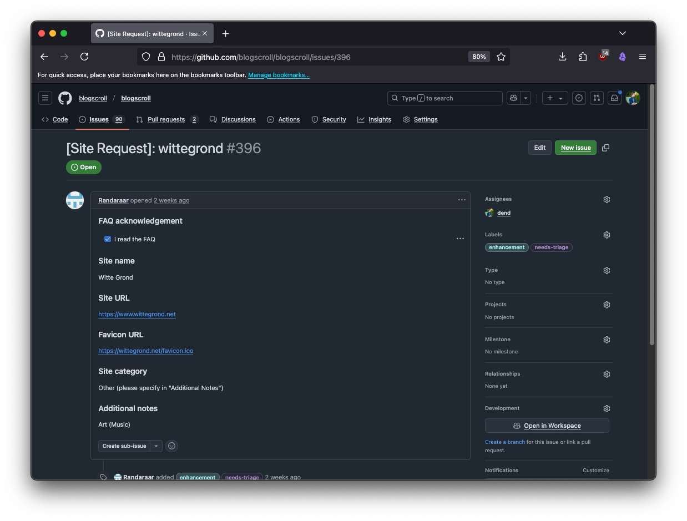Click the page vertical scrollbar
The width and height of the screenshot is (687, 521).
(x=652, y=215)
